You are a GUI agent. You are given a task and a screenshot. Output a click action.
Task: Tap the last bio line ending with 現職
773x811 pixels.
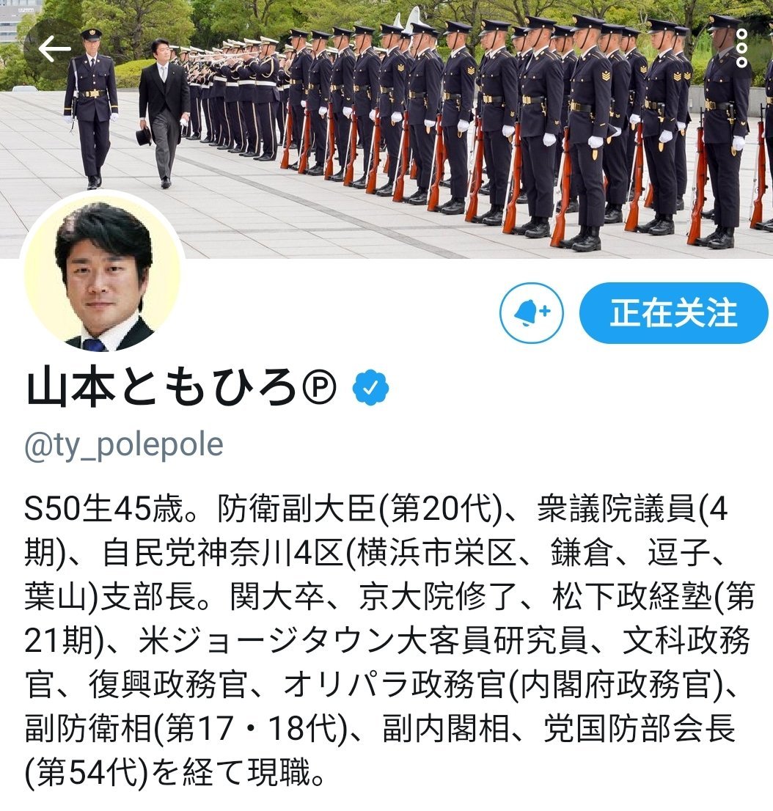pos(176,772)
